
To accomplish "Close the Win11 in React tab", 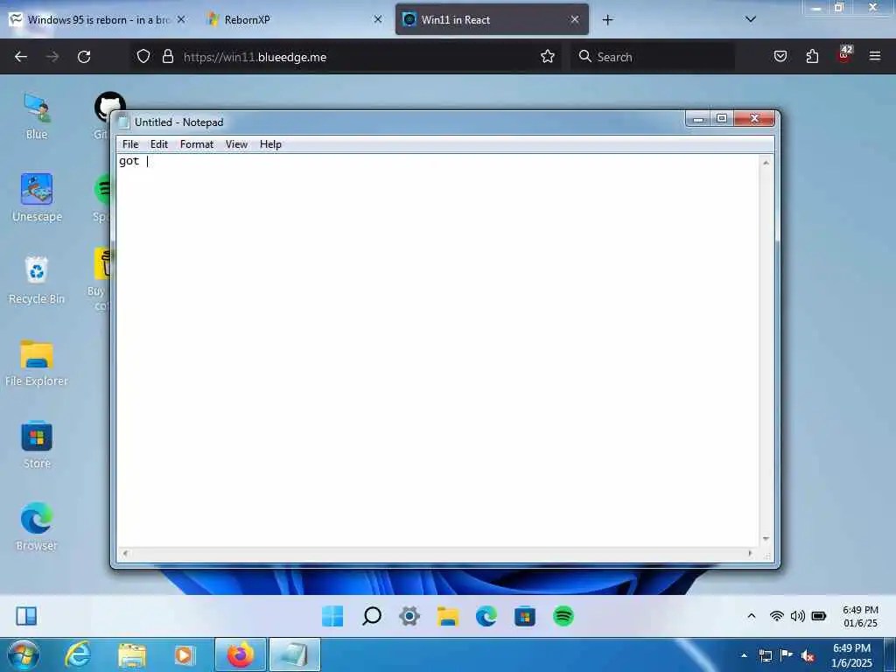I will click(575, 19).
